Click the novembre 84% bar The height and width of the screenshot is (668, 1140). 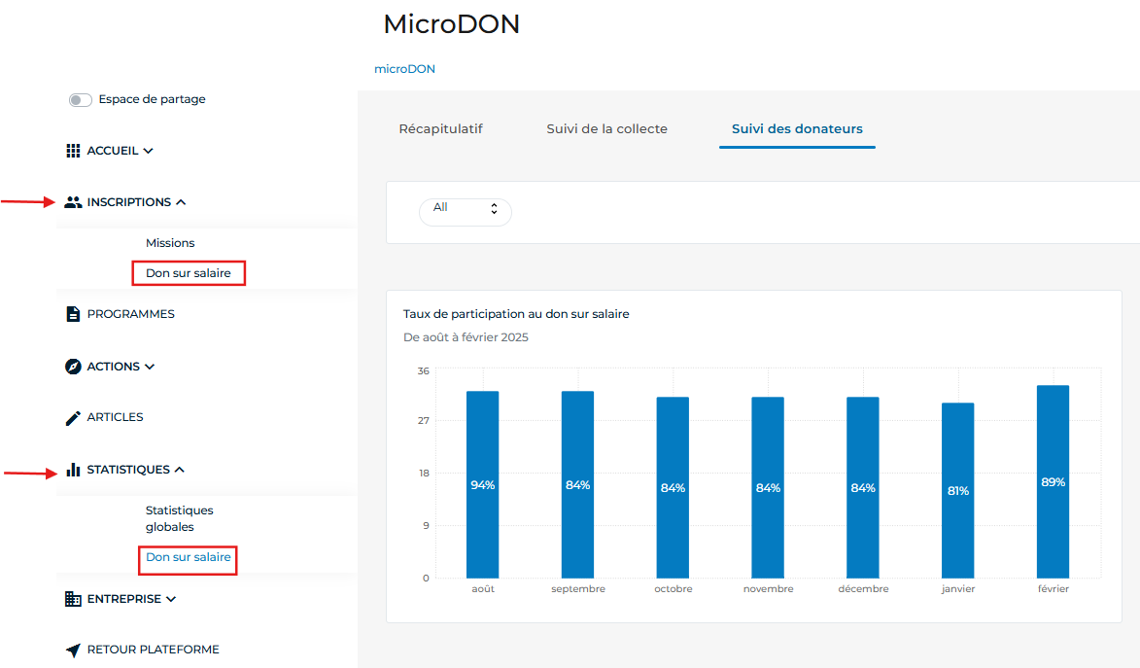click(x=768, y=487)
